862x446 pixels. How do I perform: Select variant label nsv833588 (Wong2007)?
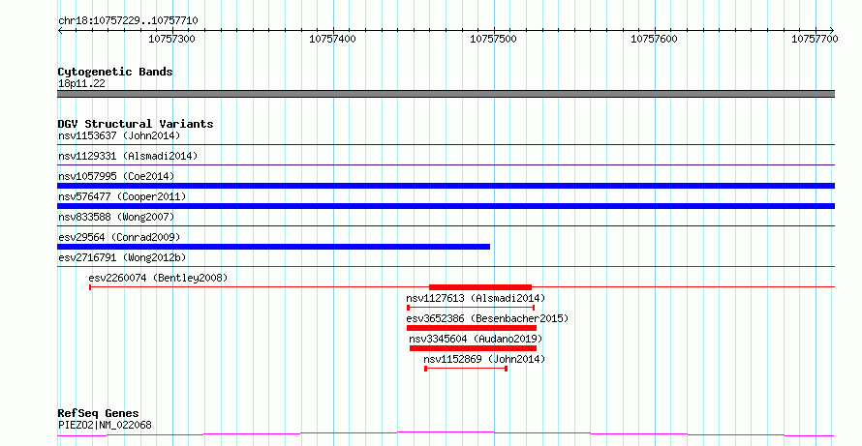point(116,217)
